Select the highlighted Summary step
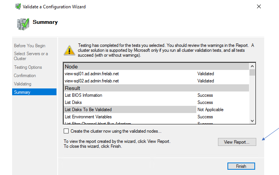This screenshot has height=175, width=279. tap(22, 92)
